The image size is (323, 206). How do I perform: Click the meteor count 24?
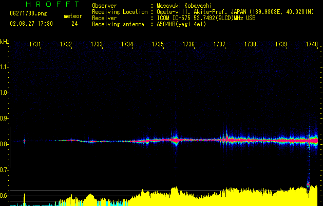tap(74, 24)
